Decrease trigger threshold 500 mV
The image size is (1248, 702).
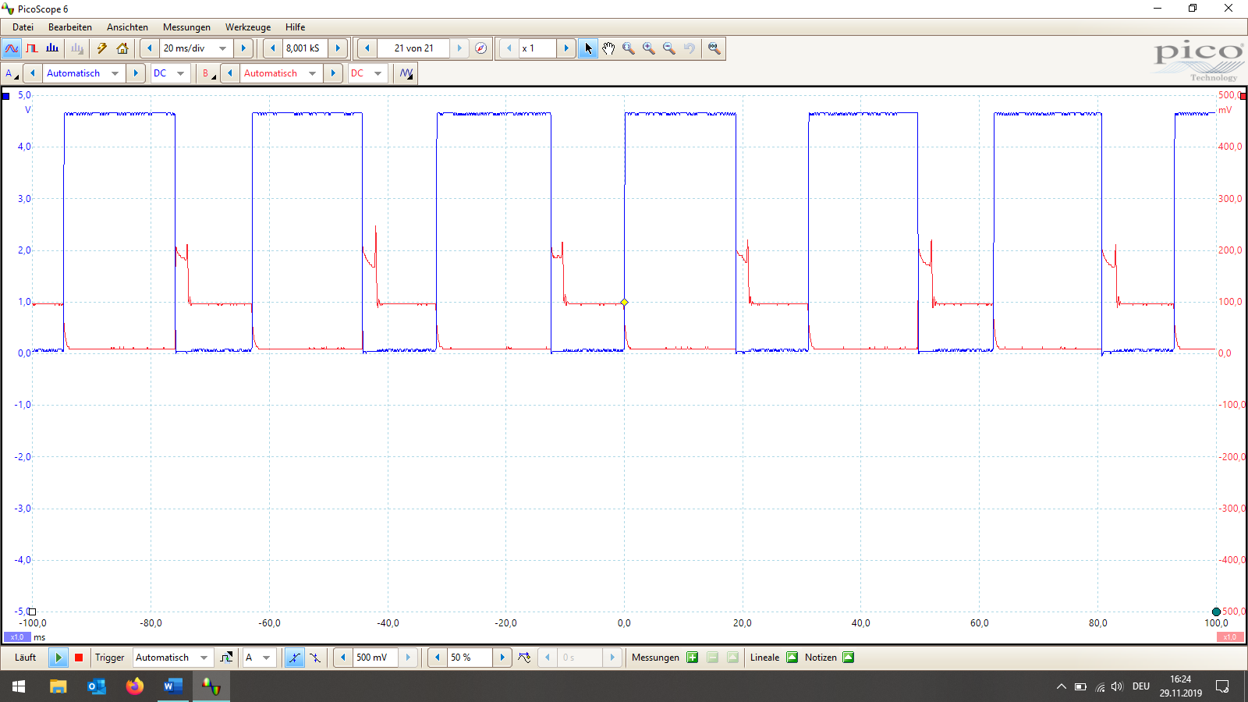click(x=343, y=658)
